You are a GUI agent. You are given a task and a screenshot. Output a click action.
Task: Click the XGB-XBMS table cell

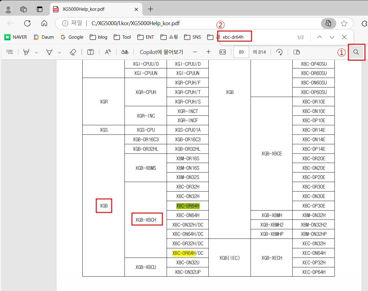tap(146, 168)
